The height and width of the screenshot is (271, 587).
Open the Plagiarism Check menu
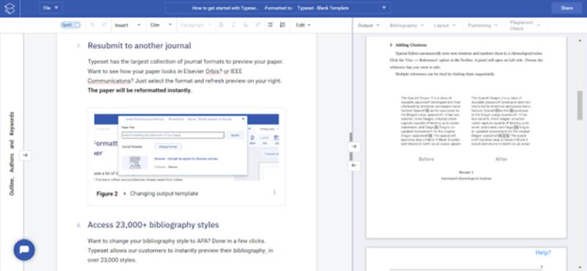coord(525,26)
